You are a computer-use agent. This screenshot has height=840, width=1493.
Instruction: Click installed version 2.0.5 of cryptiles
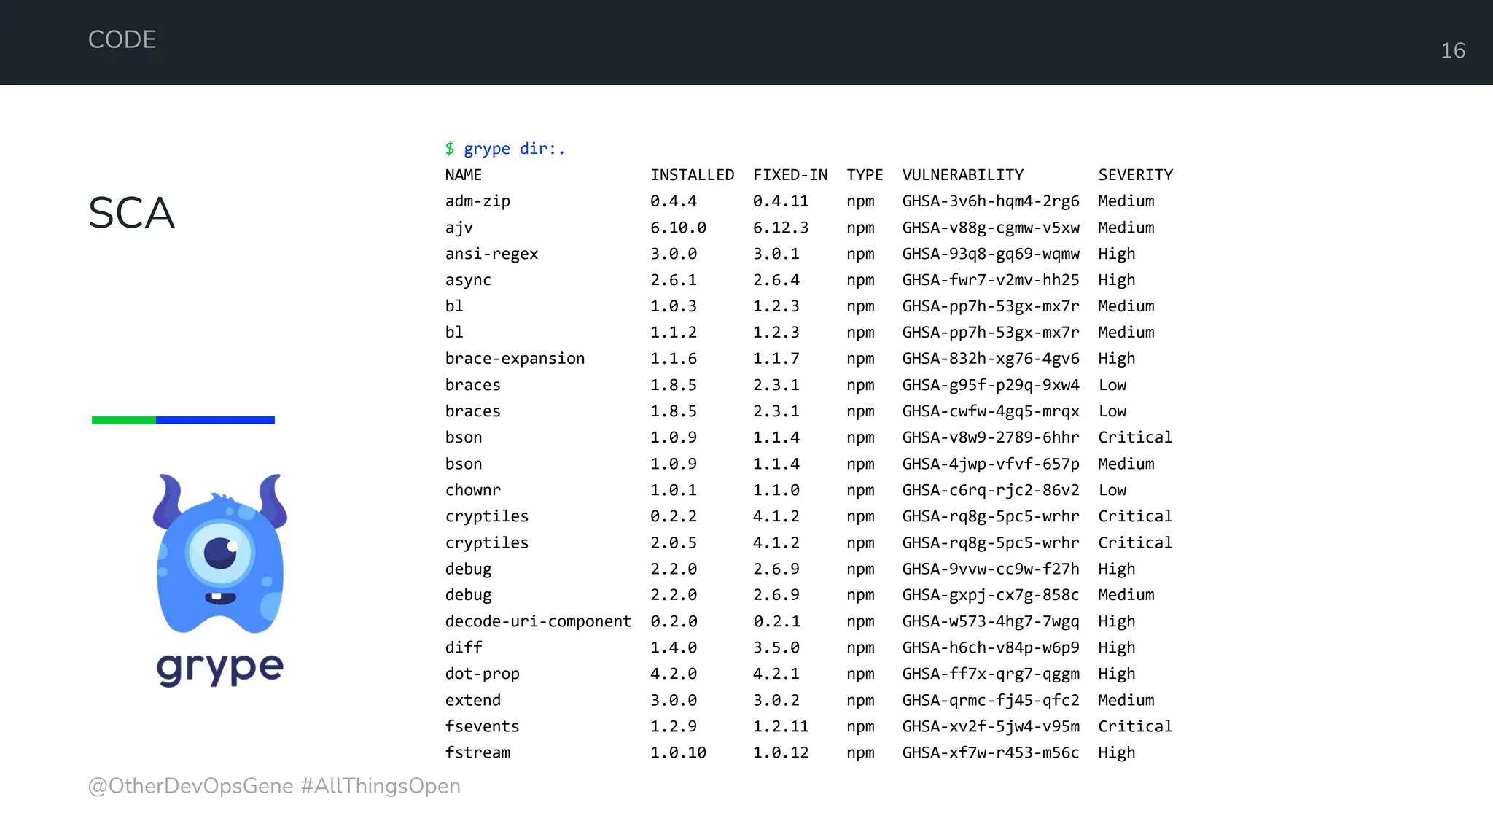(x=674, y=542)
